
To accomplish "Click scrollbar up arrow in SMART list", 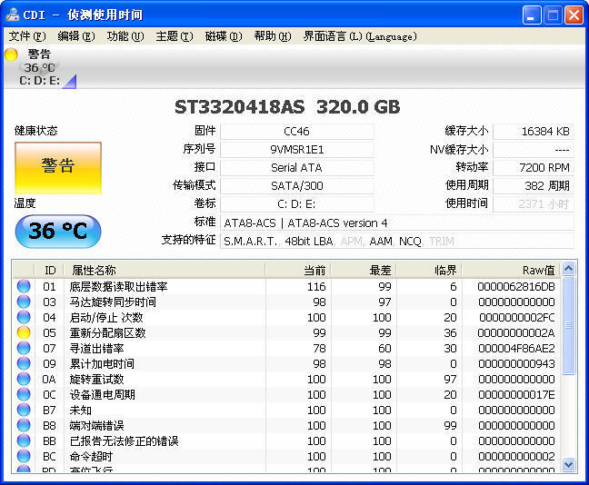I will click(x=569, y=269).
